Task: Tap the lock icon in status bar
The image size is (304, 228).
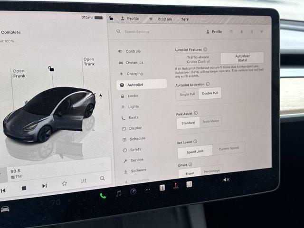Action: 111,18
